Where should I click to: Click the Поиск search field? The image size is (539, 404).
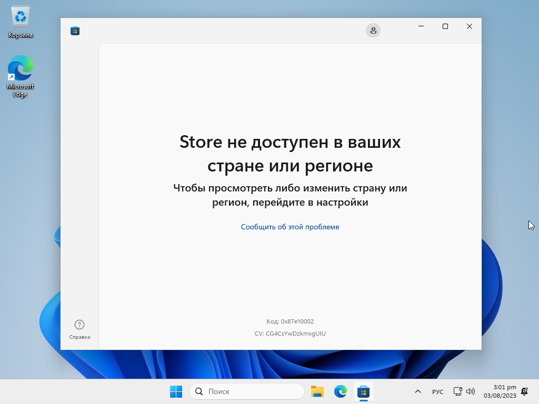tap(247, 391)
